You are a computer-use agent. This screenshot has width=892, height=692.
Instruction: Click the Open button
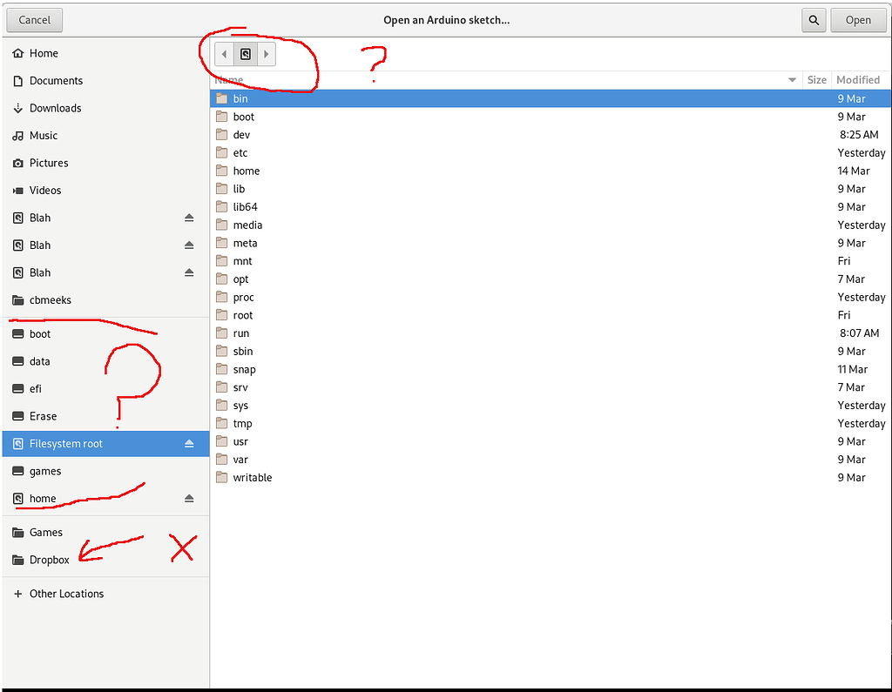[x=858, y=19]
